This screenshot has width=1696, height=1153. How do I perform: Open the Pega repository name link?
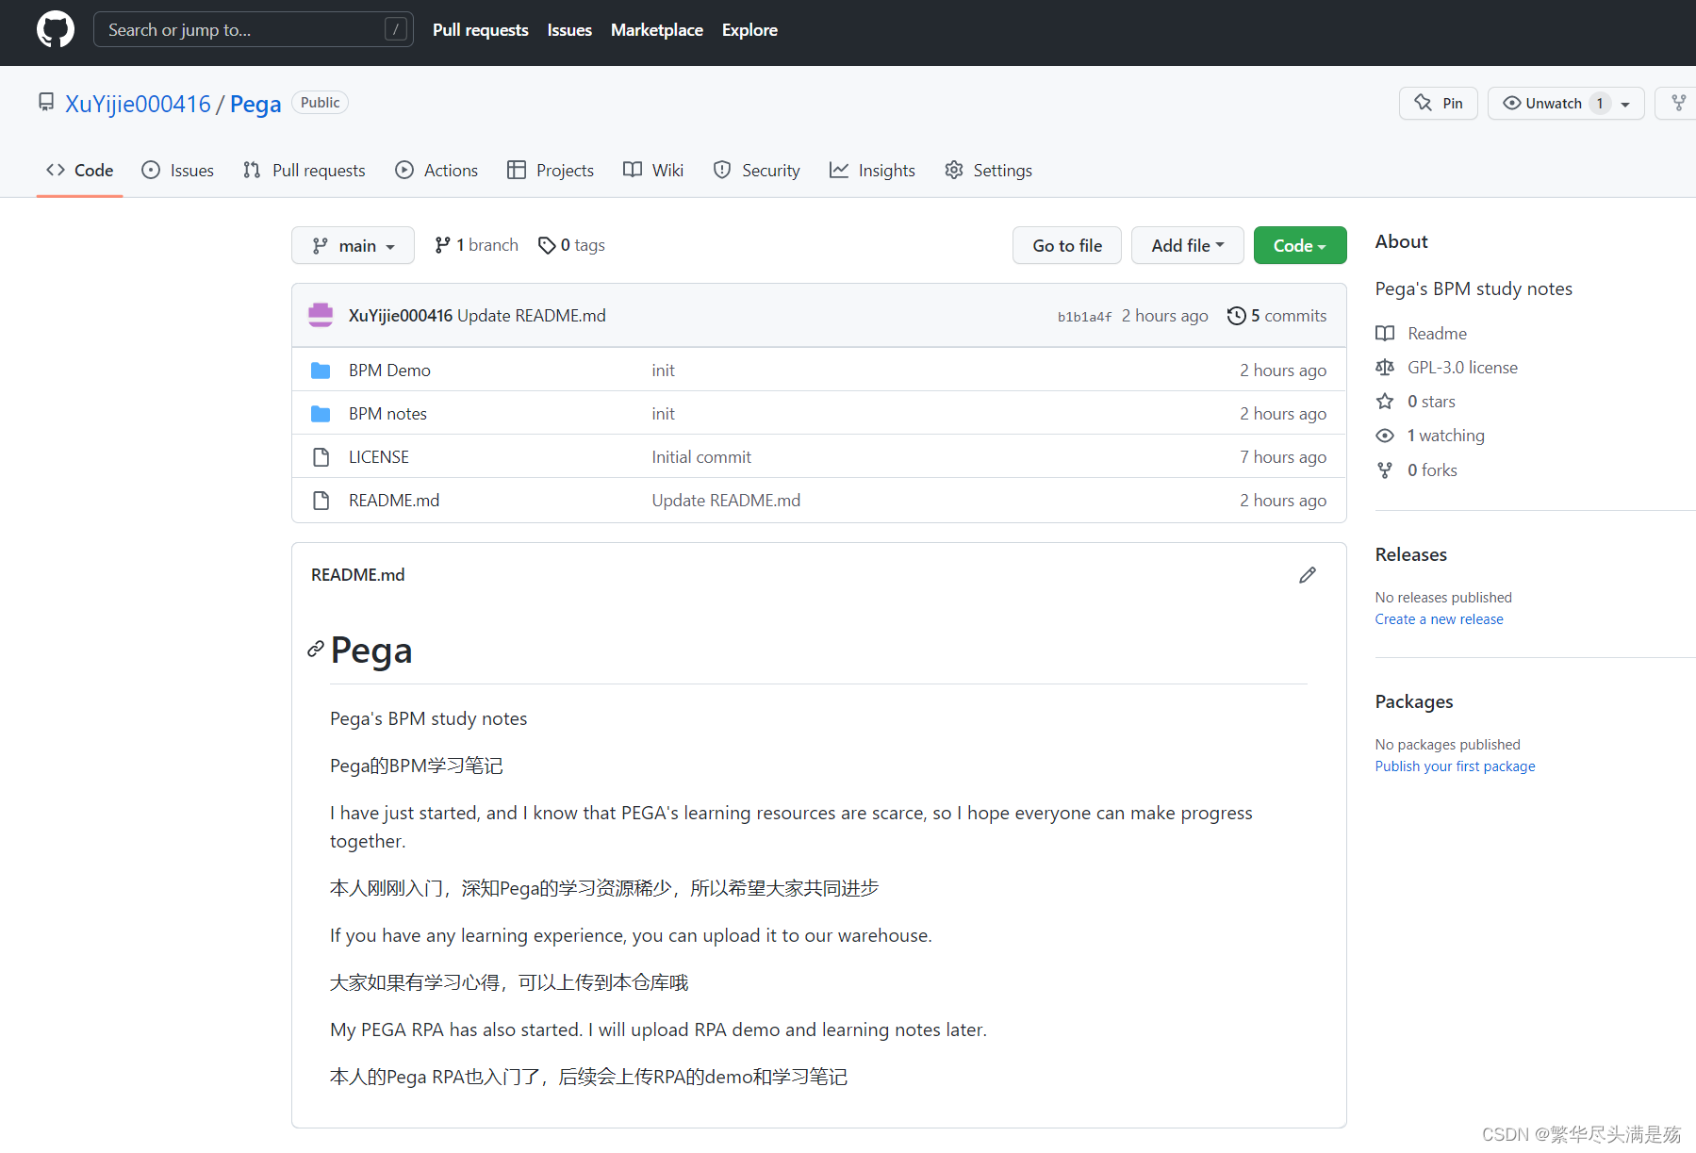click(255, 104)
